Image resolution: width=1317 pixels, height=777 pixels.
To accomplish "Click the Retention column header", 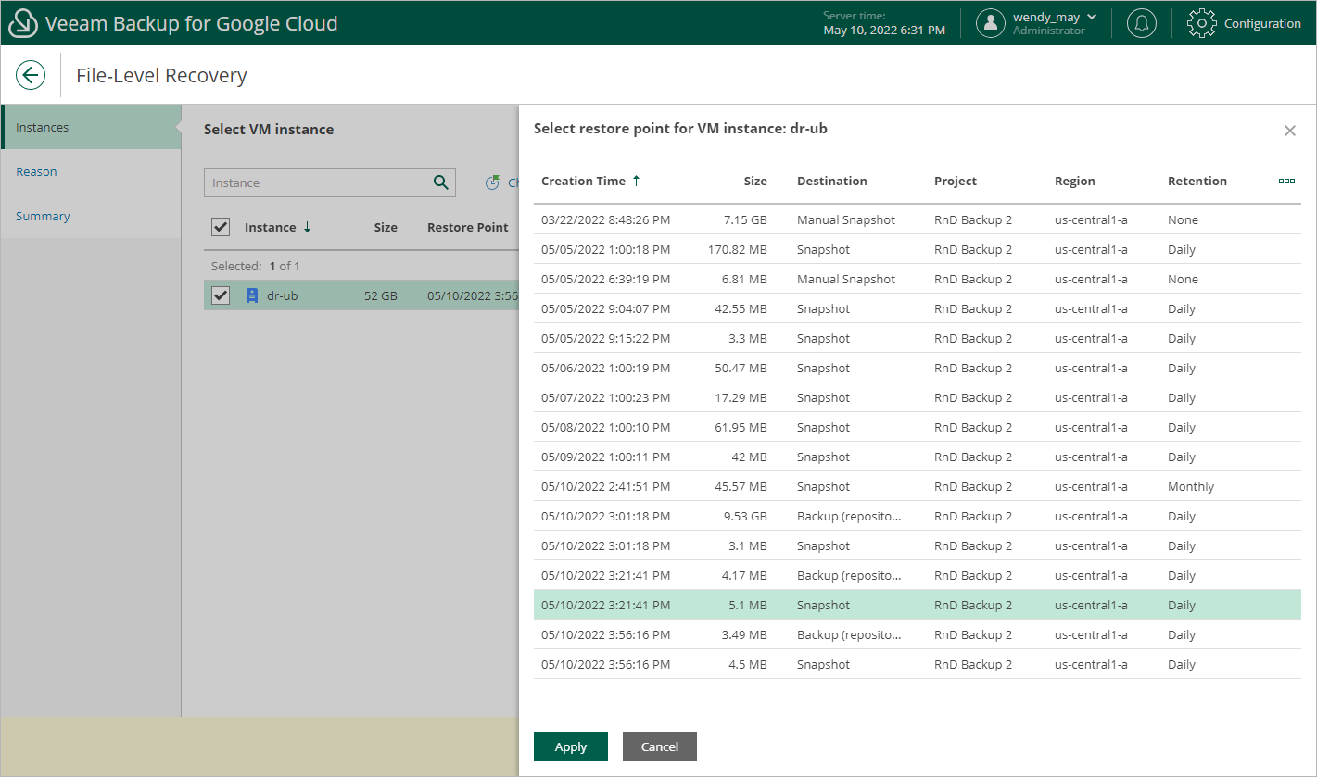I will point(1197,181).
